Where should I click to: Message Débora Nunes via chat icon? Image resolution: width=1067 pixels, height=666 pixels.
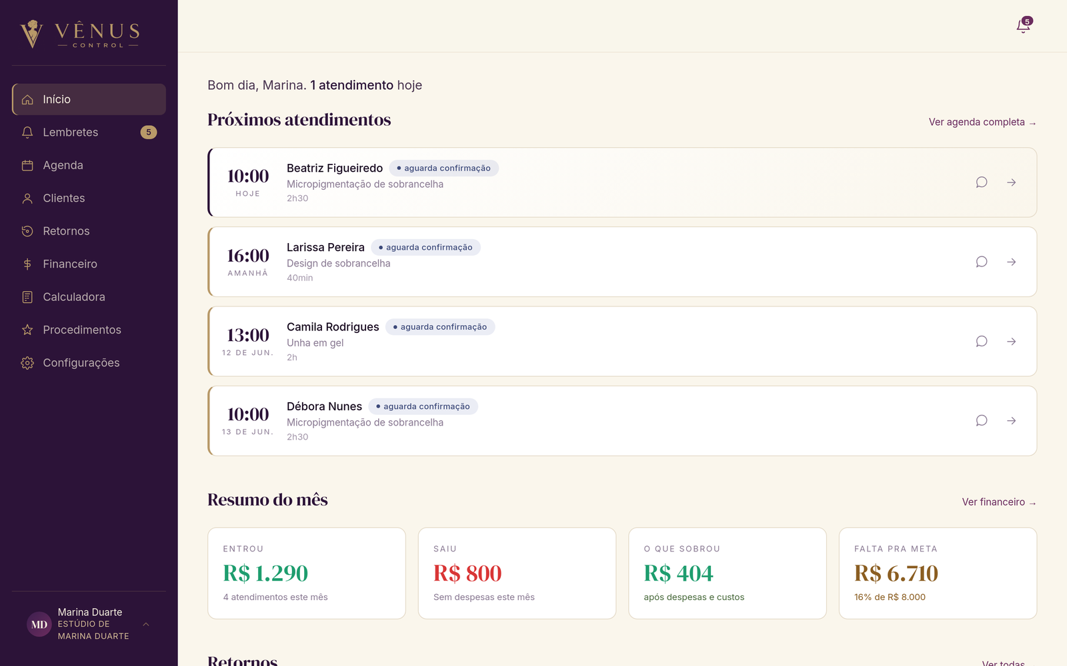[982, 421]
